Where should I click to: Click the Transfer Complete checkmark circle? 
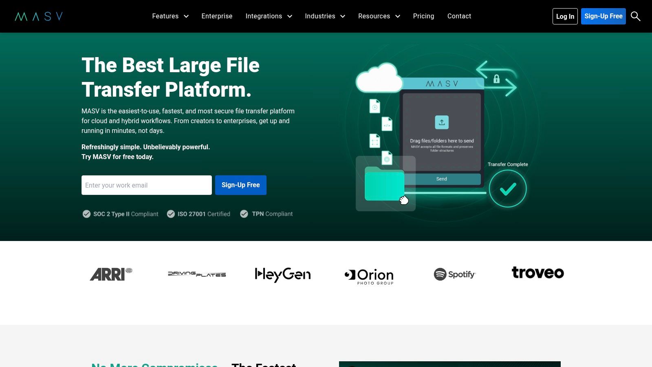pos(508,189)
